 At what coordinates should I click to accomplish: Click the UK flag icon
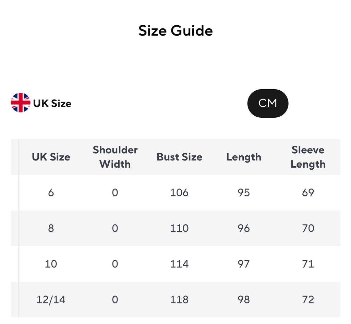tap(21, 103)
